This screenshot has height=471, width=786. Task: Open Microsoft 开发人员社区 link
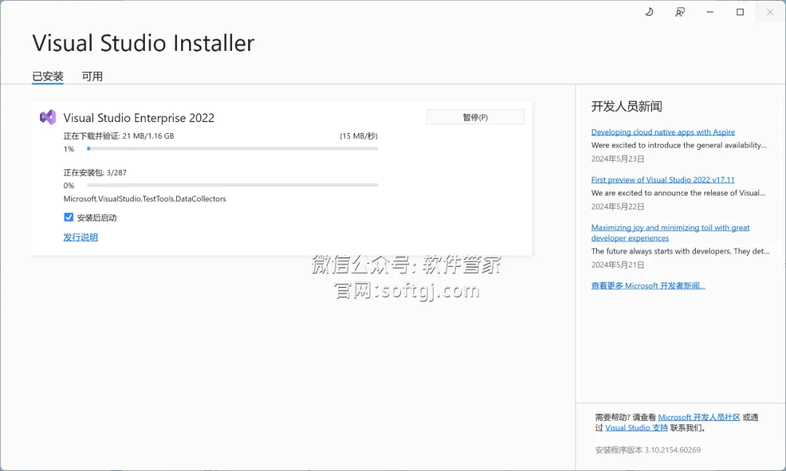tap(699, 417)
